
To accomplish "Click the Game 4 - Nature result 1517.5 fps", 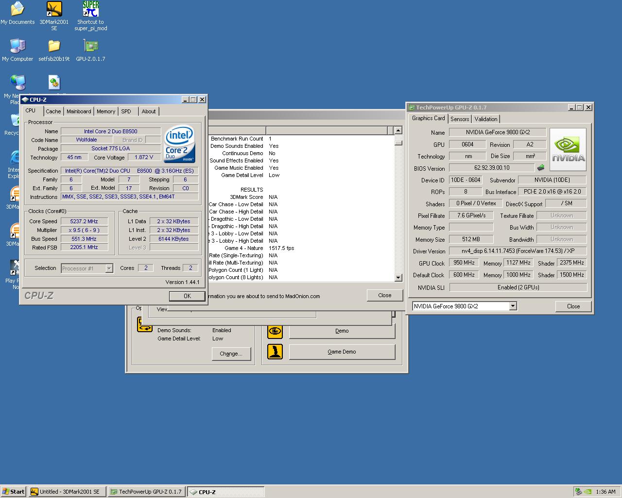I will coord(281,248).
